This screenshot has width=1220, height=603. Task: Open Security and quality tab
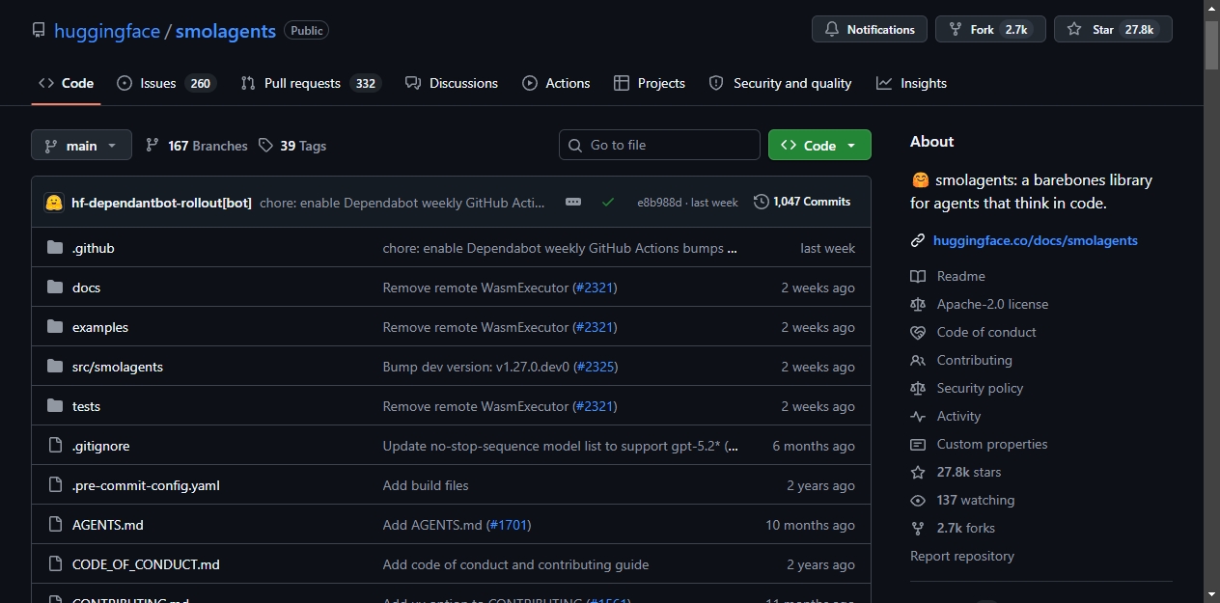click(780, 83)
